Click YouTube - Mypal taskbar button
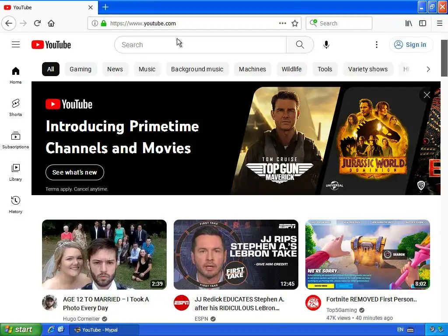Viewport: 448px width, 336px height. point(105,330)
